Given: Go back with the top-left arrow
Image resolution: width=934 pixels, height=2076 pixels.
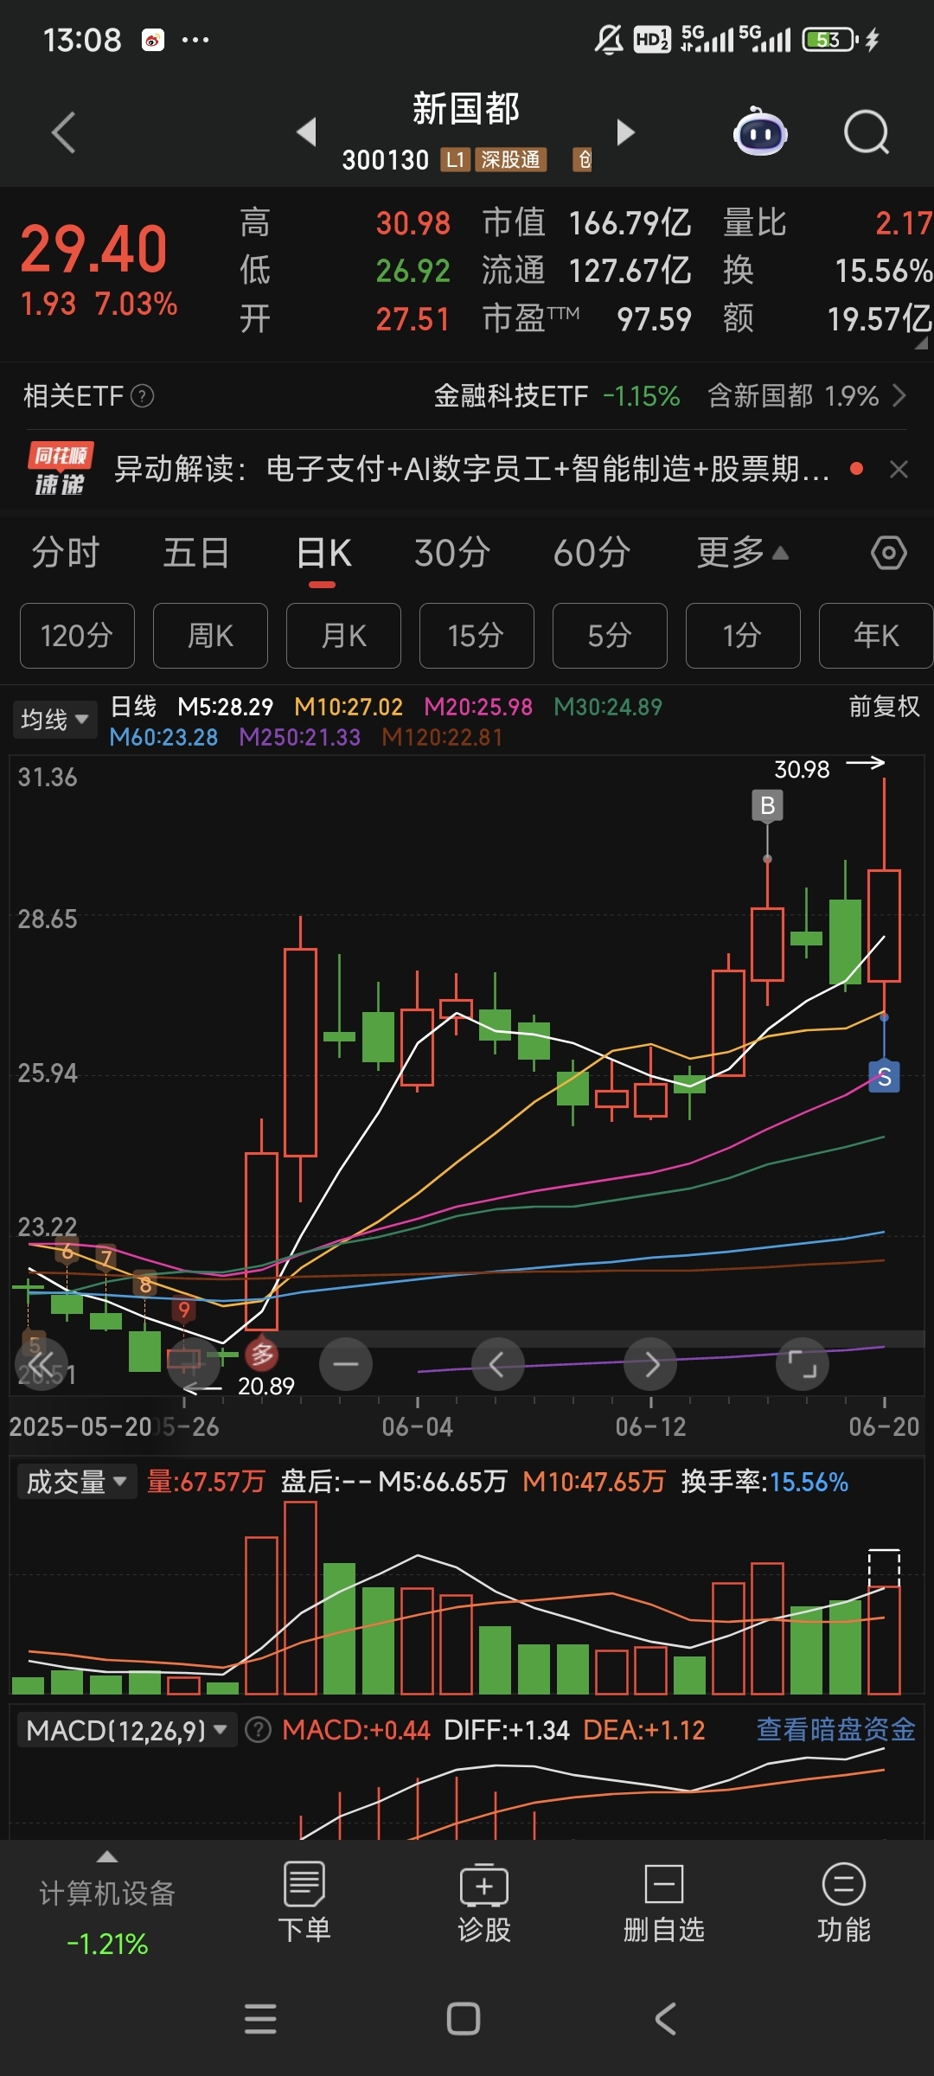Looking at the screenshot, I should tap(64, 132).
